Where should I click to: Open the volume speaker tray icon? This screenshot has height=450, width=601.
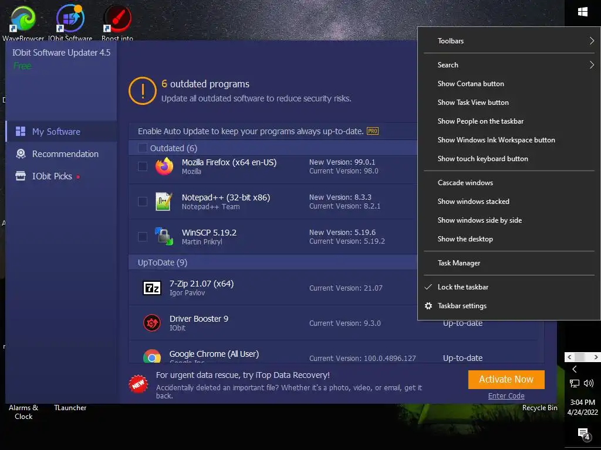[x=588, y=383]
